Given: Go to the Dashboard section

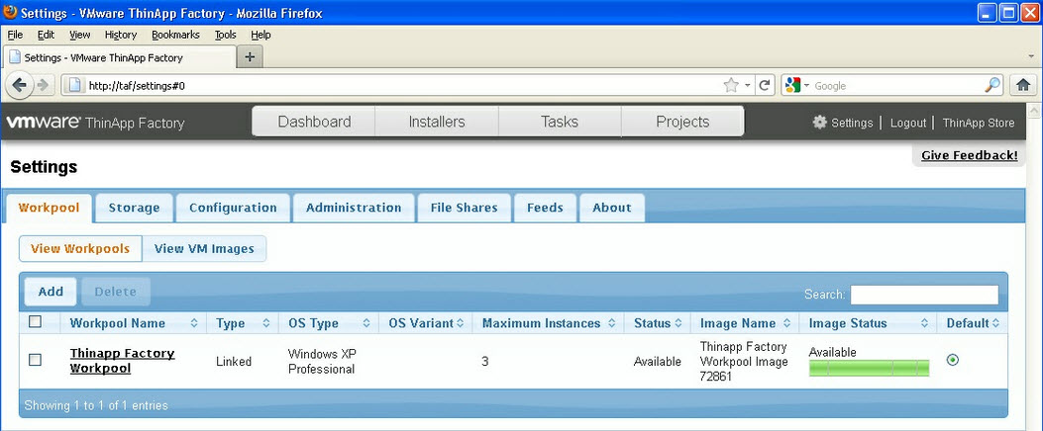Looking at the screenshot, I should coord(314,122).
